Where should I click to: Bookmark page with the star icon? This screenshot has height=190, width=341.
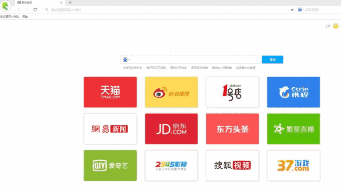tap(292, 10)
